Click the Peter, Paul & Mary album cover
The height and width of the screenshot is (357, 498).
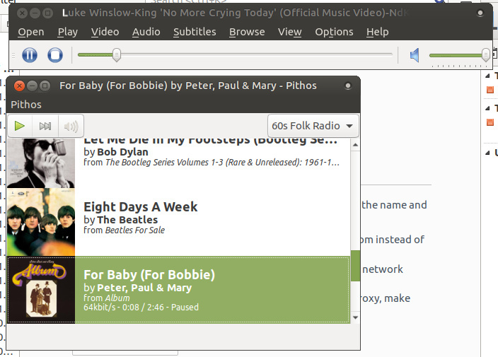[41, 290]
